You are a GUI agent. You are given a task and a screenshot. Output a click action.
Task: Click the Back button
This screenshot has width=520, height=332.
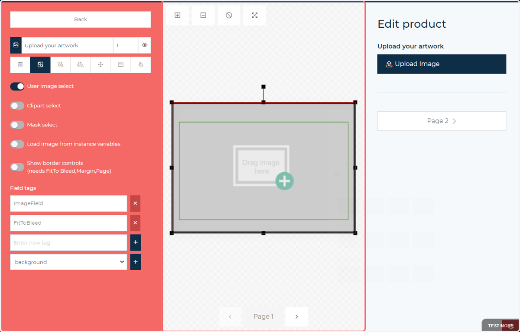pos(81,19)
